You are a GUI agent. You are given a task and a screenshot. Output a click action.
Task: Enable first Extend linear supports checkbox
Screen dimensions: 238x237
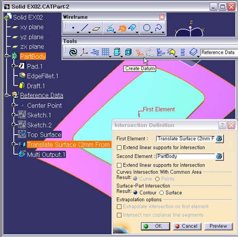(119, 148)
